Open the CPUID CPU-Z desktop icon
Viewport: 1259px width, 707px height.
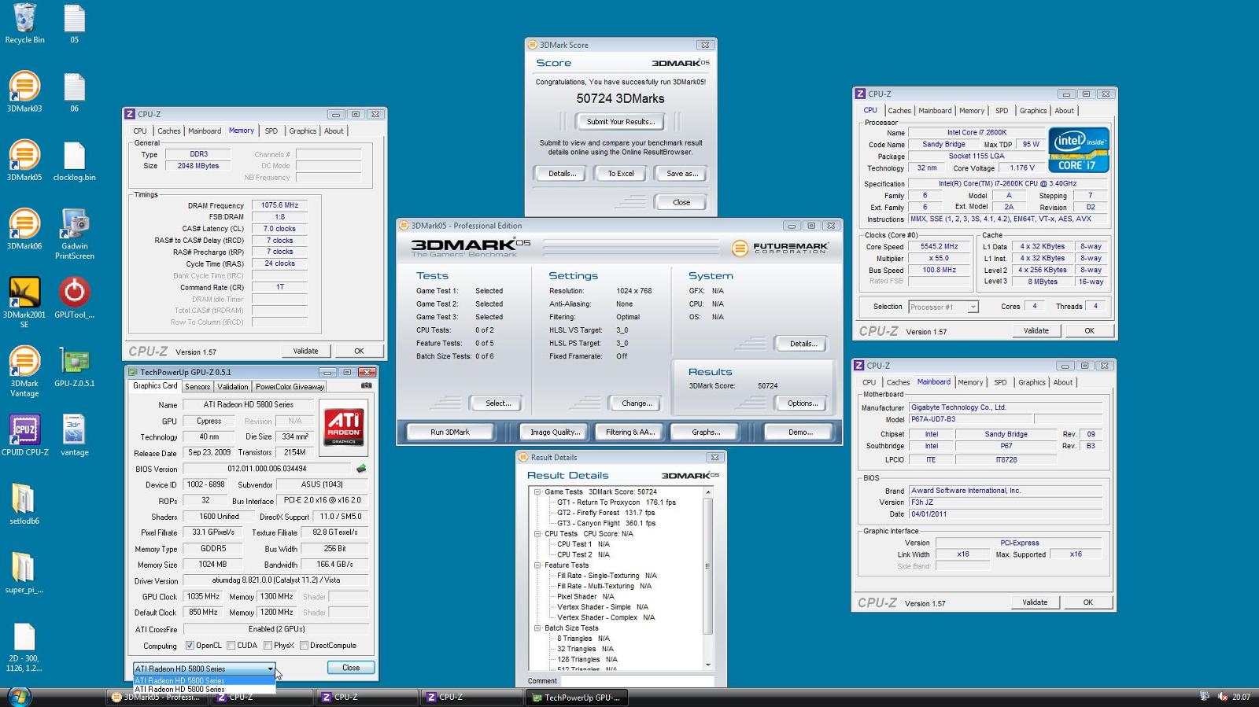click(x=24, y=435)
